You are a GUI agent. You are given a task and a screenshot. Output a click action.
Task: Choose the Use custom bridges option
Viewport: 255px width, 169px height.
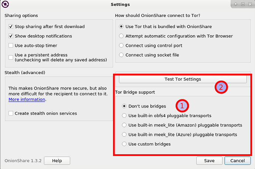[x=125, y=144]
